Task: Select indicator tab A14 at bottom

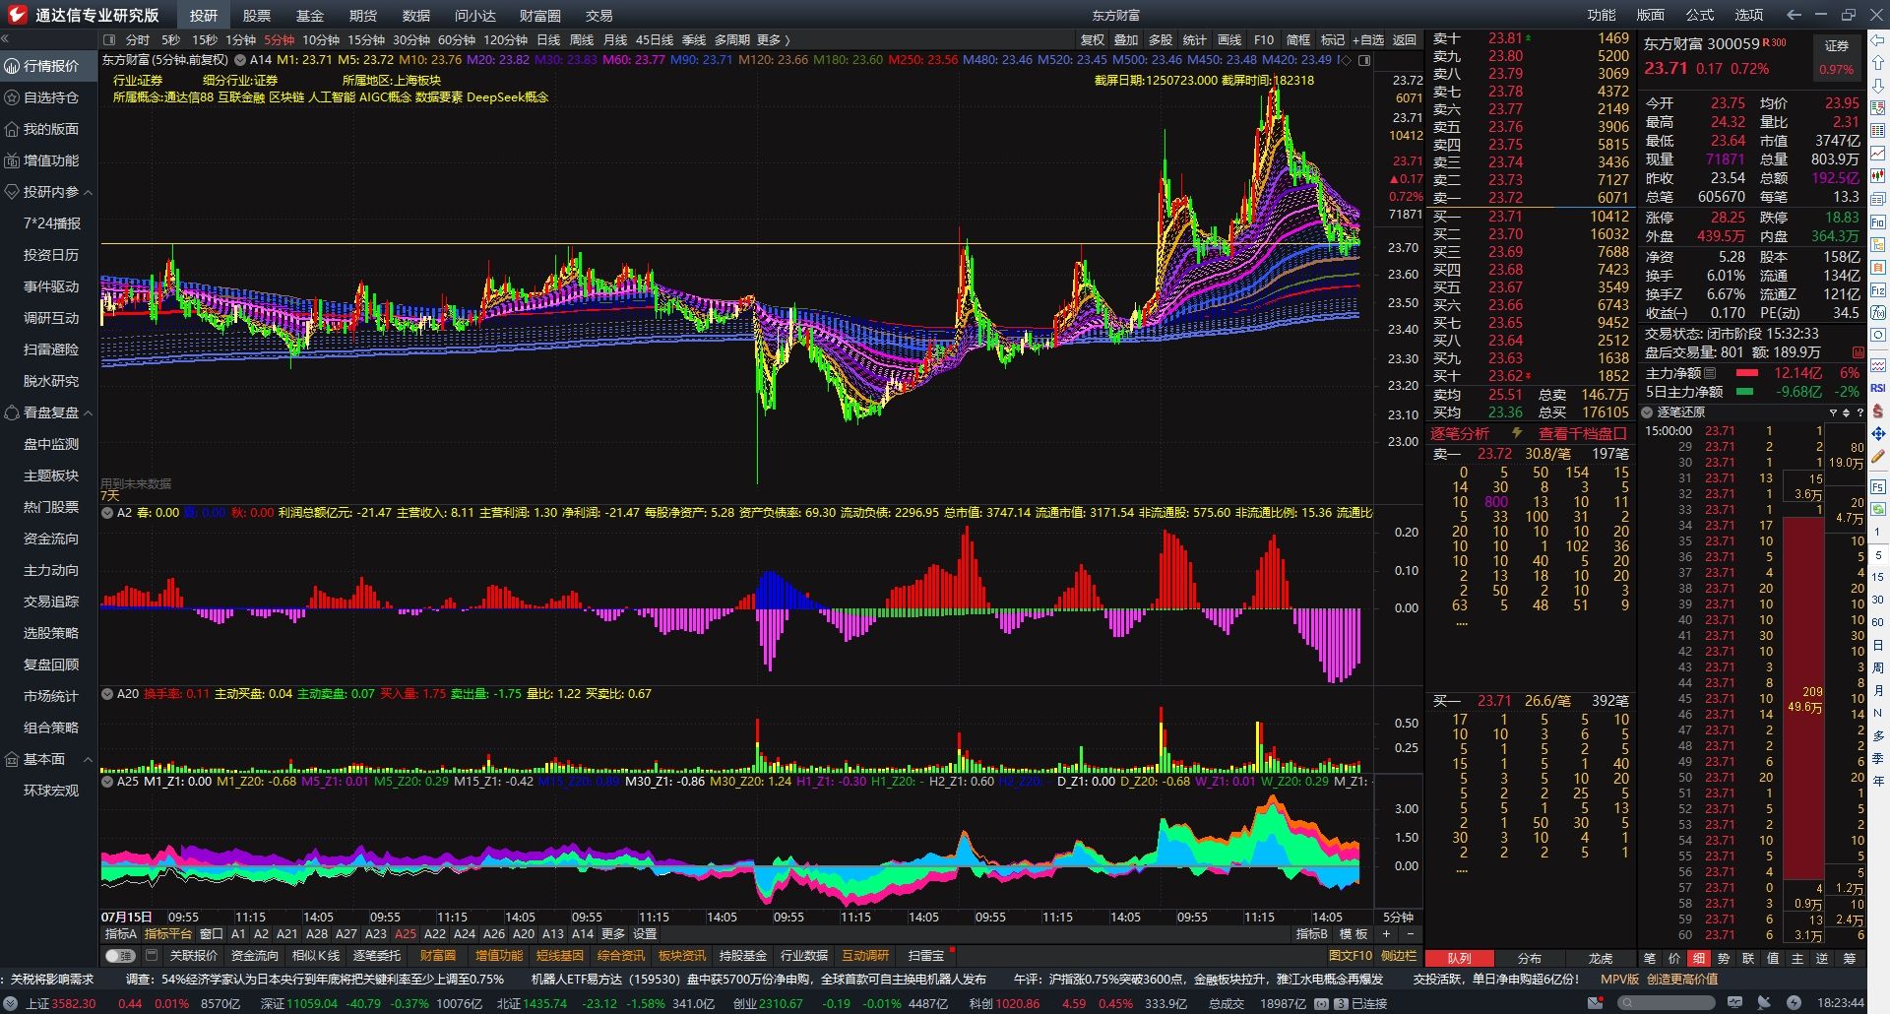Action: coord(582,933)
